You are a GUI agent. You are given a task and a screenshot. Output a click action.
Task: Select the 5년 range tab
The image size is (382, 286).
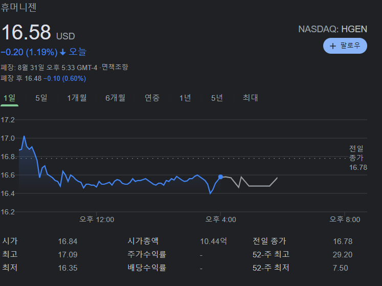(x=217, y=98)
